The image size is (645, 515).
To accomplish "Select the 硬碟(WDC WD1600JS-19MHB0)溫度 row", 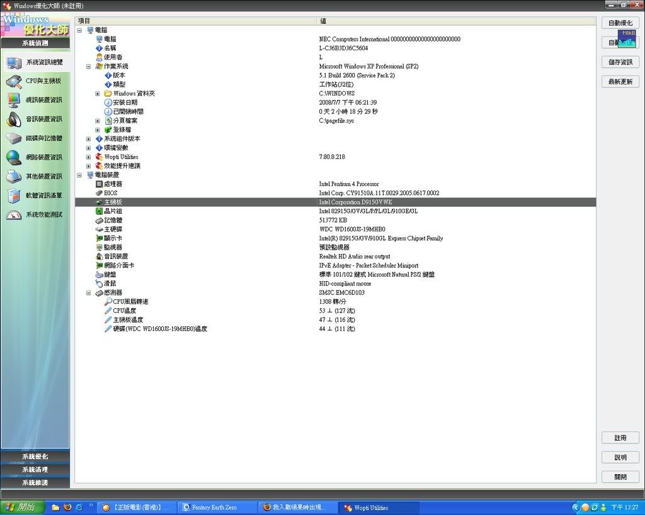I will coord(335,328).
